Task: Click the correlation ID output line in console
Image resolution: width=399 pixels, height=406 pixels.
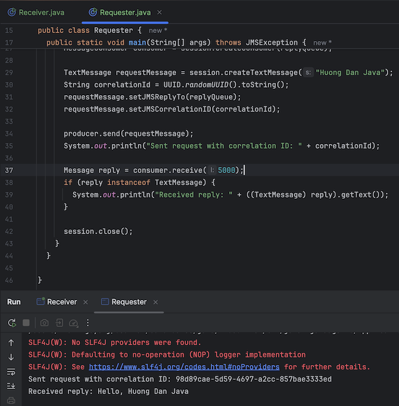Action: click(180, 379)
